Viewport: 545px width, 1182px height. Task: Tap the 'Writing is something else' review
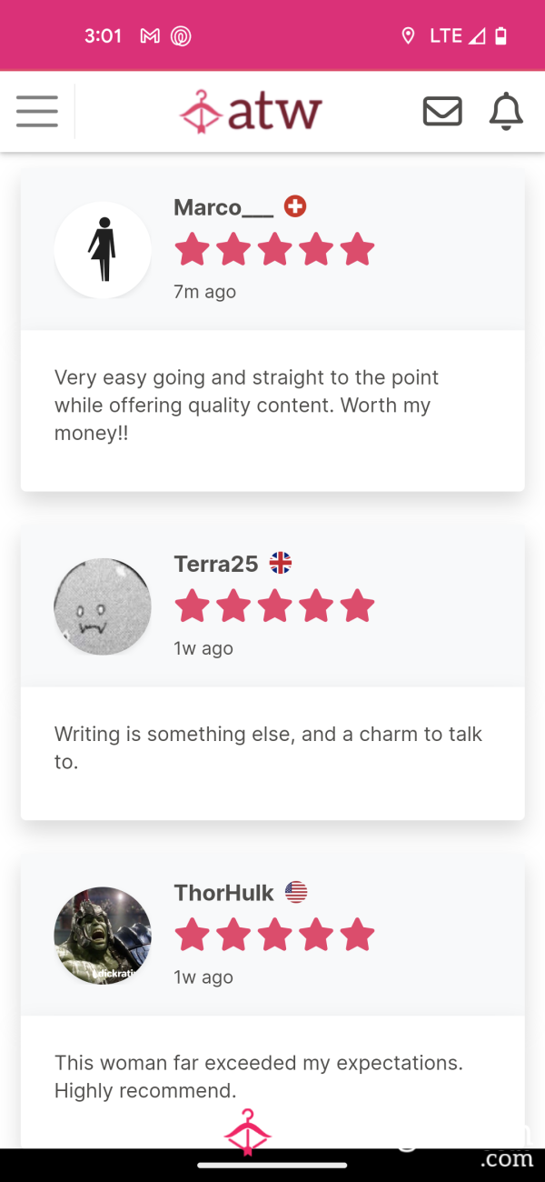pyautogui.click(x=268, y=747)
